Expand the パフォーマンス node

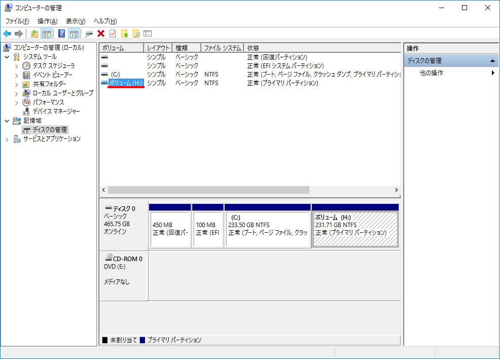click(x=17, y=102)
